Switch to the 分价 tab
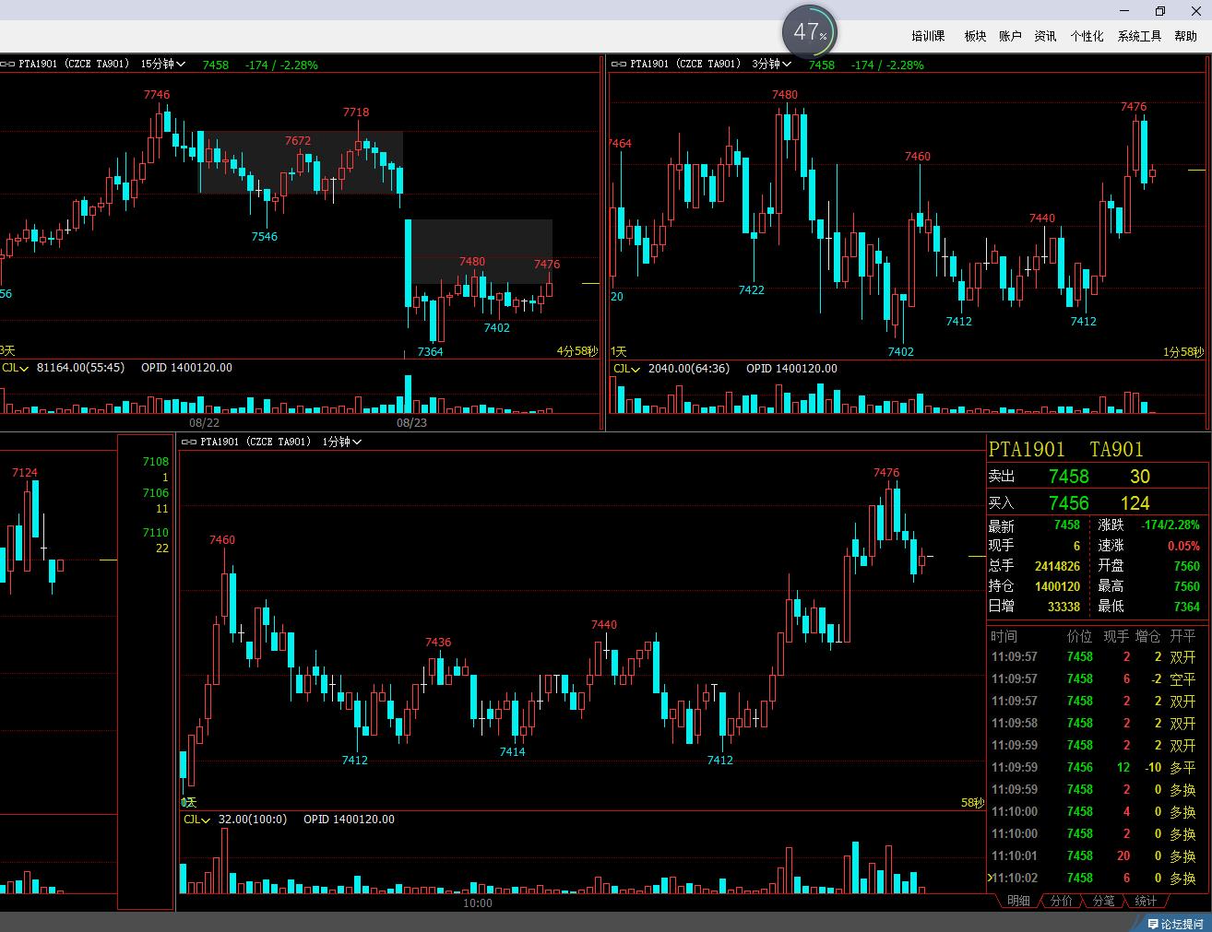This screenshot has height=932, width=1212. [x=1062, y=901]
